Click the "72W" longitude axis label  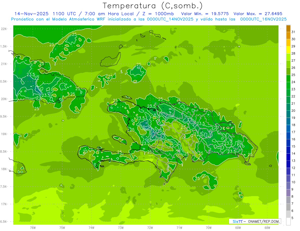[150, 228]
